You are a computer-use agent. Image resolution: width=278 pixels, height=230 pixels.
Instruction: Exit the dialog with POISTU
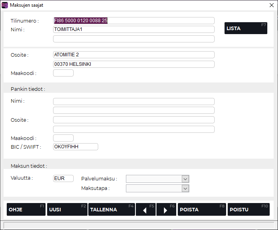coord(248,209)
